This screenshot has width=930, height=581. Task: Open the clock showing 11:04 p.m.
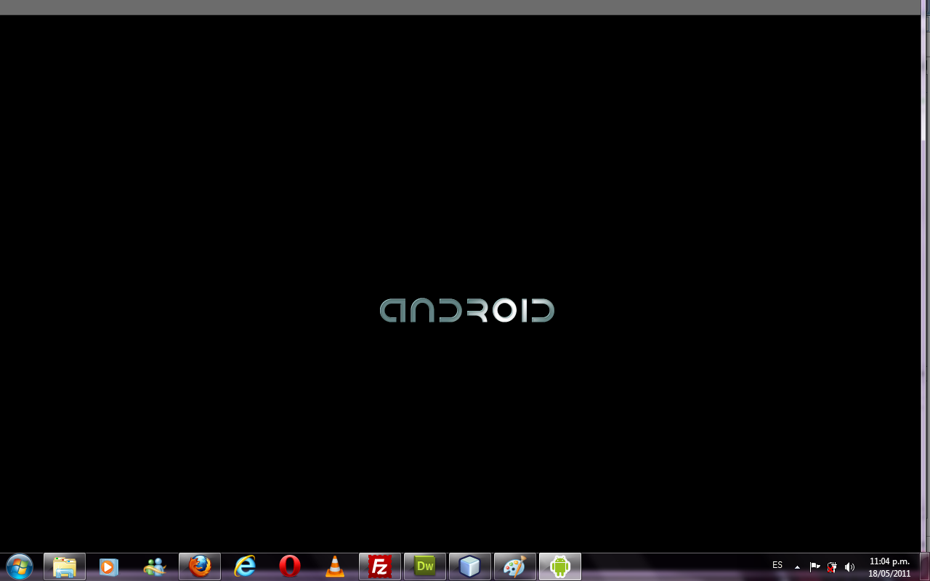click(x=889, y=567)
